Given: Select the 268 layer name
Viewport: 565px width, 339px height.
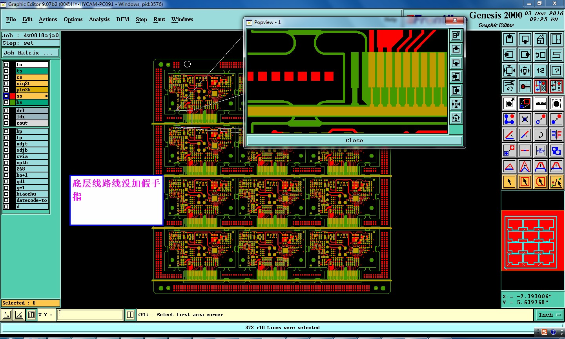Looking at the screenshot, I should pos(32,169).
